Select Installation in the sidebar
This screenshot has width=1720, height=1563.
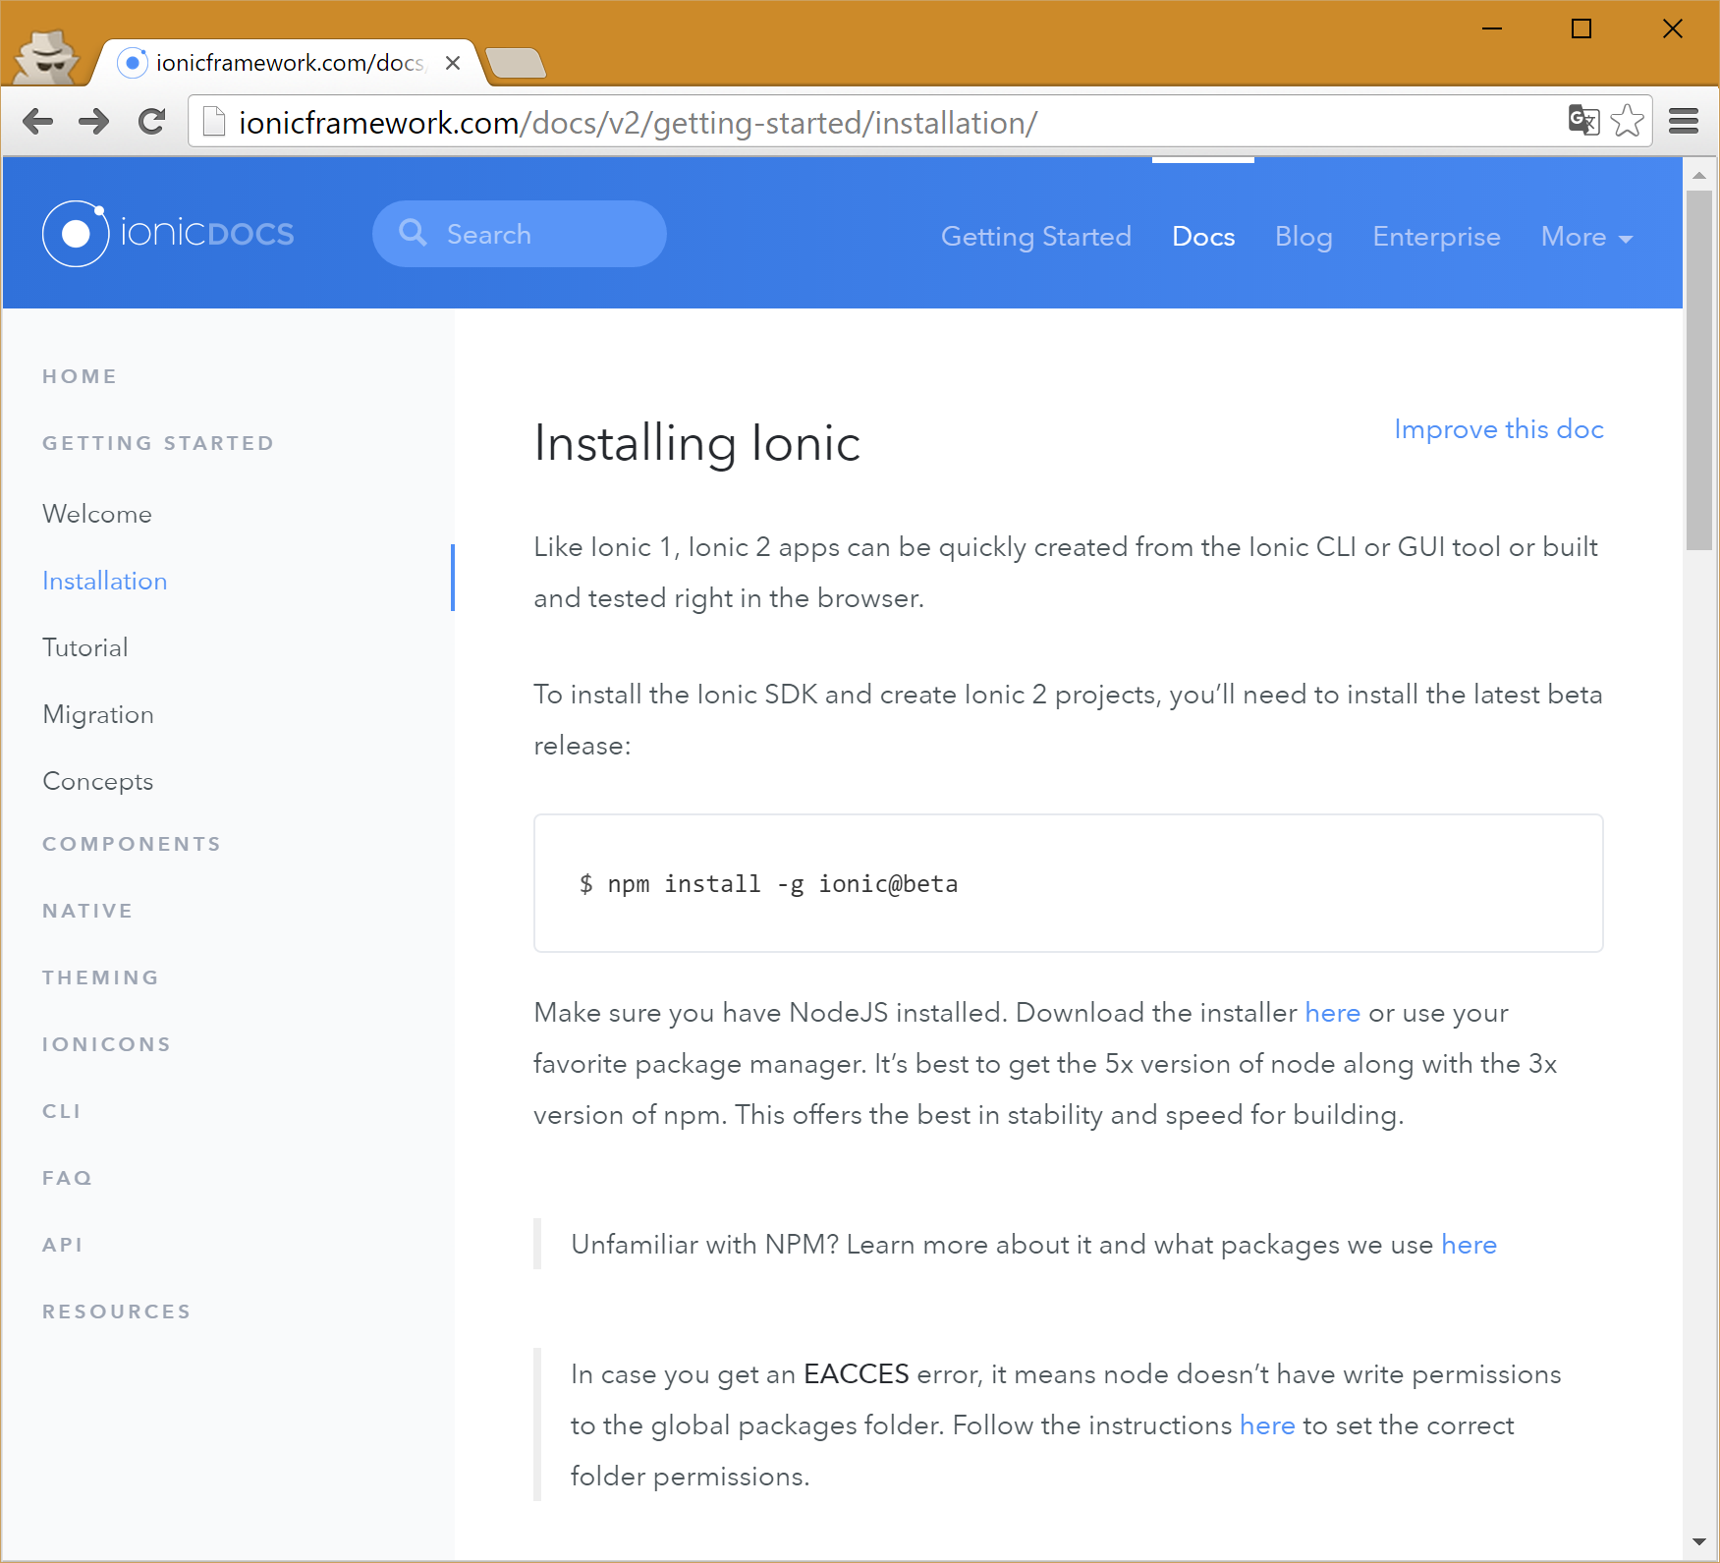tap(104, 581)
